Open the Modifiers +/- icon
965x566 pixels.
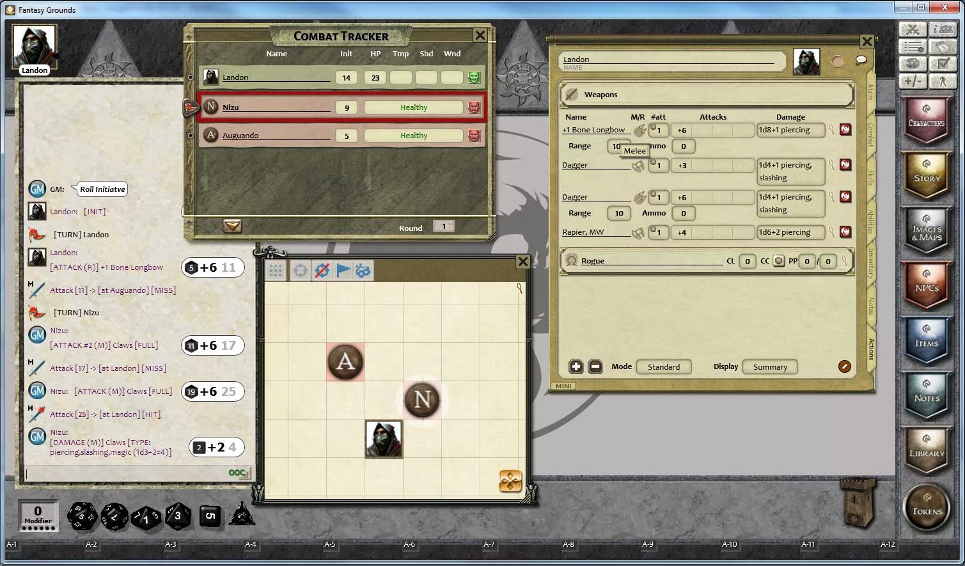(913, 81)
